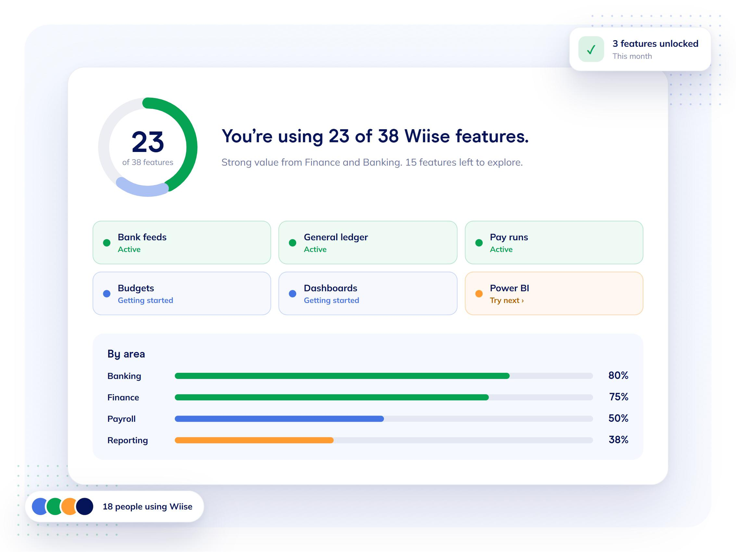Click the Banking row label

[x=124, y=376]
